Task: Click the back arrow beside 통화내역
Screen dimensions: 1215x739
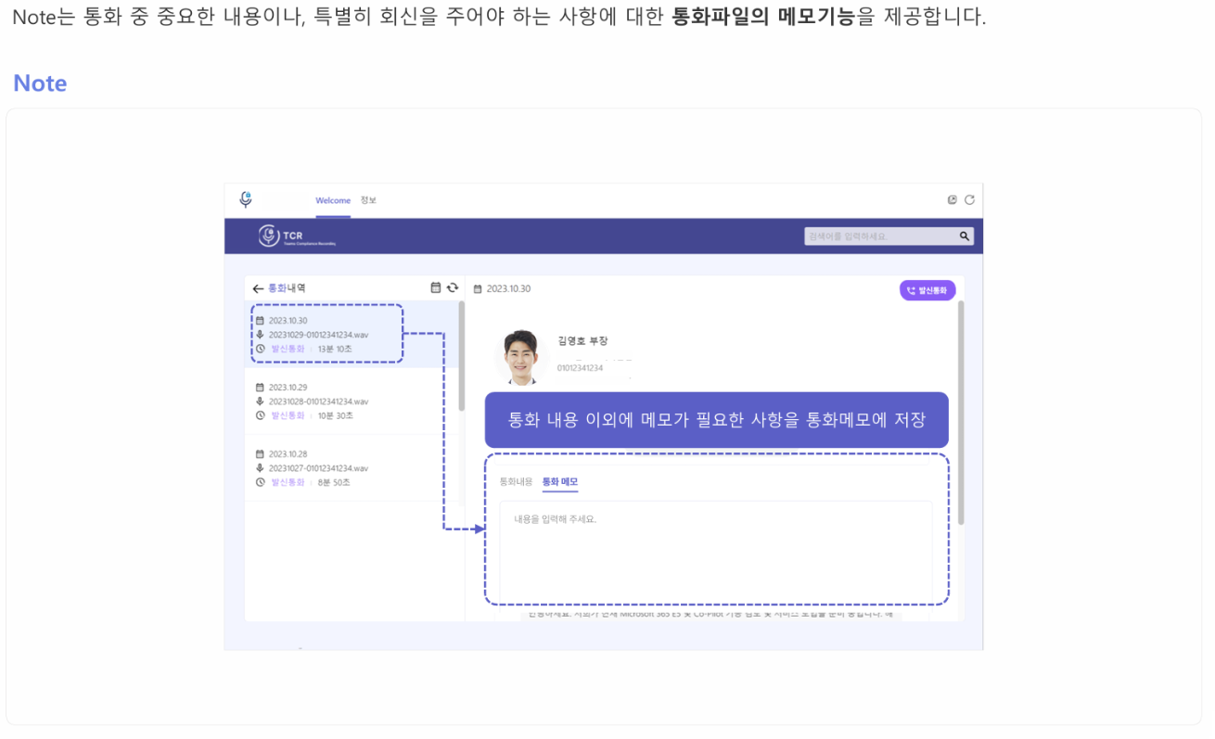Action: (x=258, y=289)
